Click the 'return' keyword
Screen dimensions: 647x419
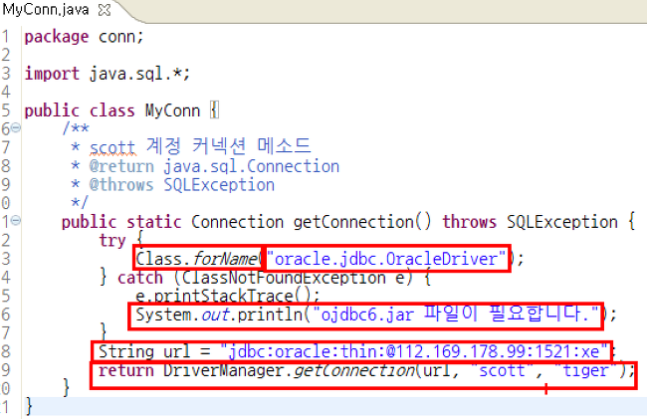[x=126, y=370]
